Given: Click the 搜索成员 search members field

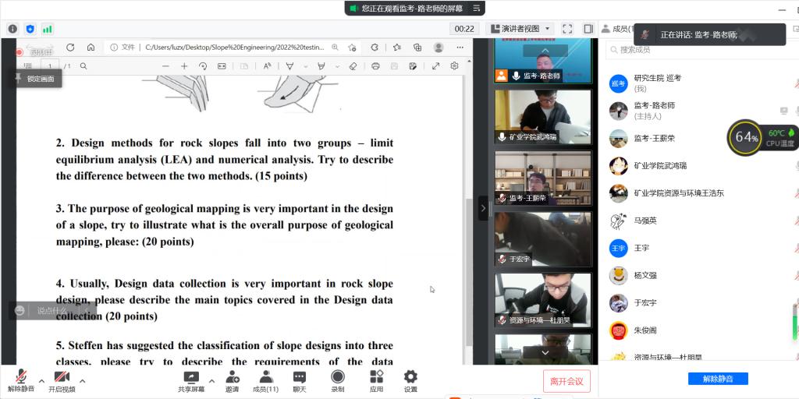Looking at the screenshot, I should pyautogui.click(x=701, y=50).
